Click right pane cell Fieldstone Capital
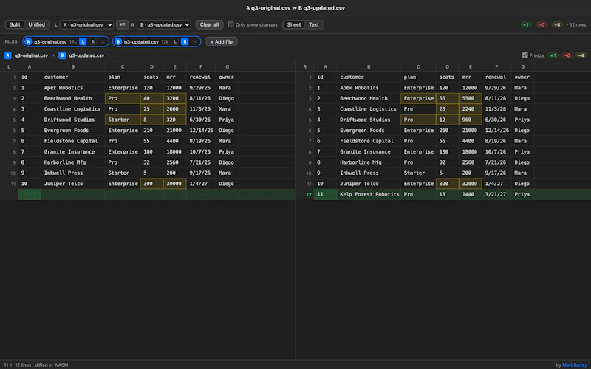Screen dimensions: 591x369 point(369,141)
